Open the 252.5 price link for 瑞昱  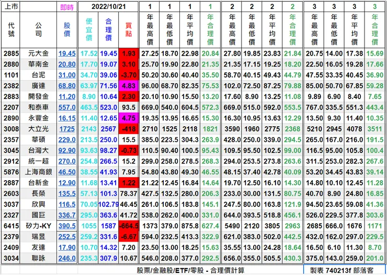[67, 237]
